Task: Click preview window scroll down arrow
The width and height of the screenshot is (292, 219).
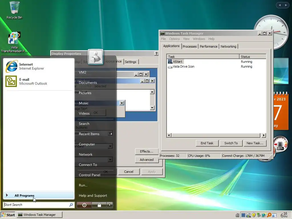Action: click(x=152, y=108)
